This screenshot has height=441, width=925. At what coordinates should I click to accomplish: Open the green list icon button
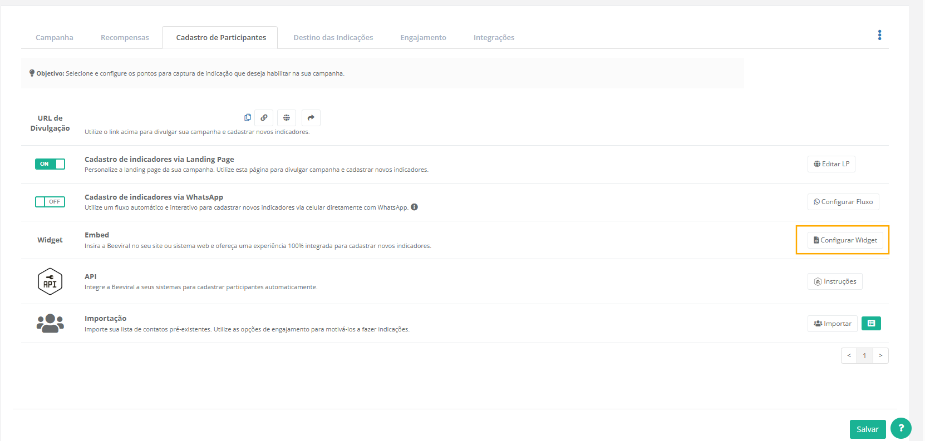[x=871, y=323]
